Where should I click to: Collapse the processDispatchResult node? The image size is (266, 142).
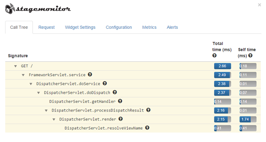tap(46, 111)
